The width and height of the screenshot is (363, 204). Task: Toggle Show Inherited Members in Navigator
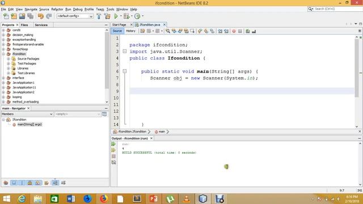6,182
